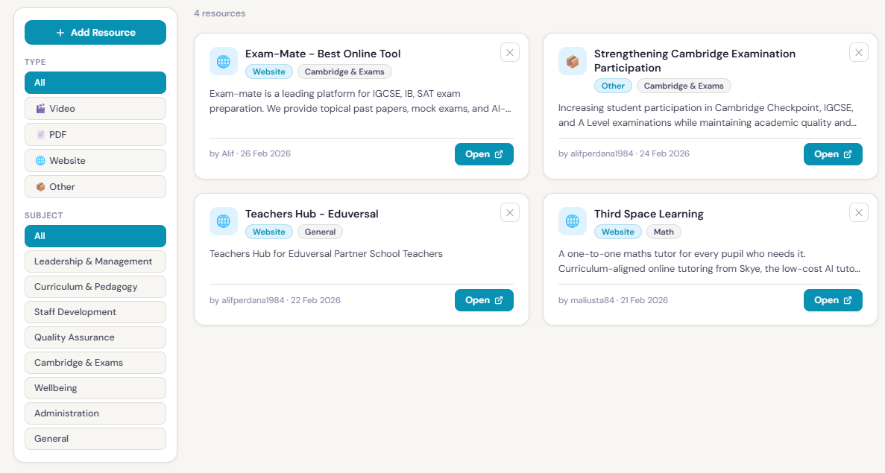
Task: Filter resources by PDF type
Action: tap(95, 135)
